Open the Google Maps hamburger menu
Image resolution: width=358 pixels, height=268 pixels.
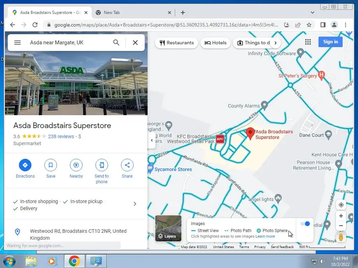(x=17, y=43)
